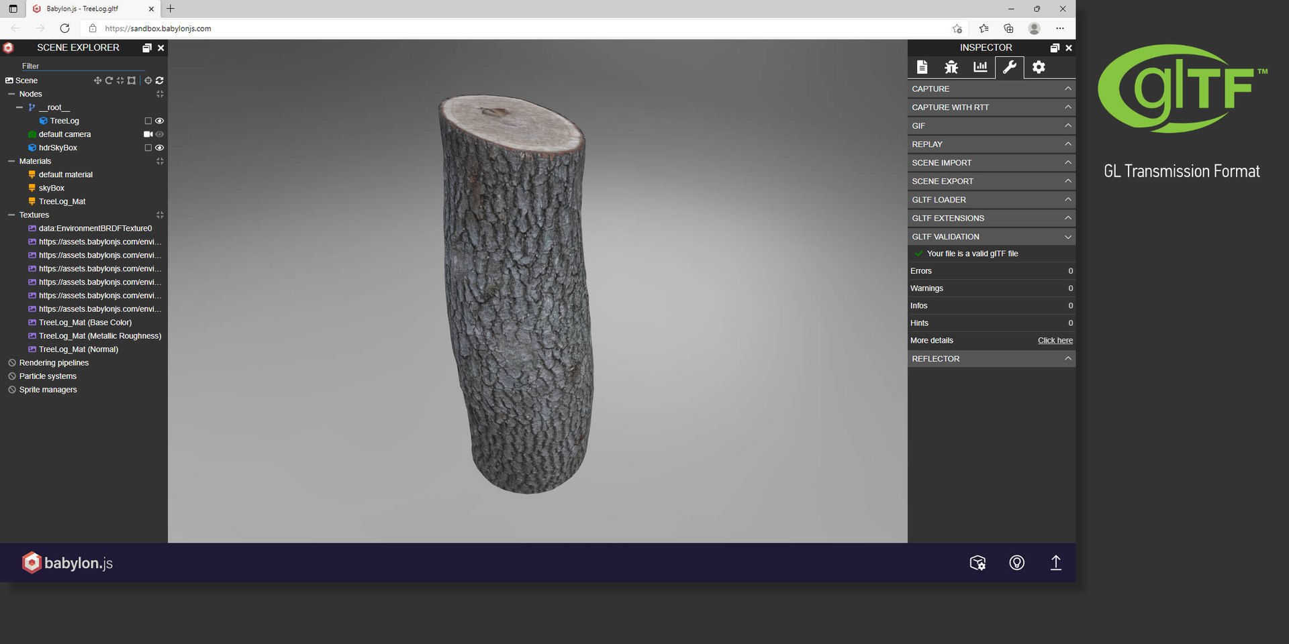This screenshot has height=644, width=1289.
Task: Pop out the Inspector panel
Action: pos(1055,48)
